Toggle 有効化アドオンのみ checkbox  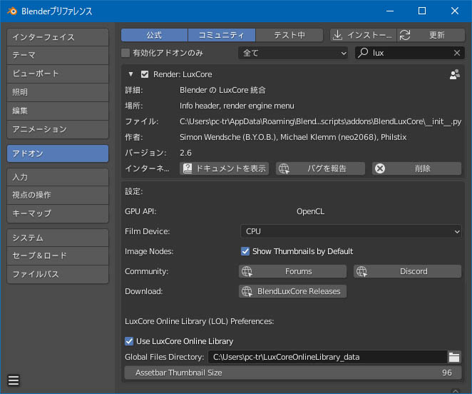pyautogui.click(x=125, y=53)
